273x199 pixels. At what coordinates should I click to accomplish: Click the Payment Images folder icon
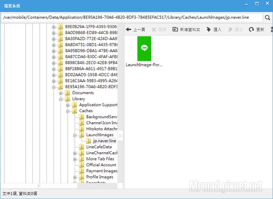point(81,171)
